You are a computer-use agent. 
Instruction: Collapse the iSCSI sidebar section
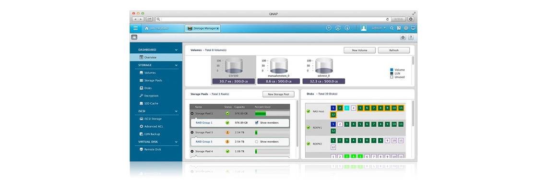(x=176, y=111)
